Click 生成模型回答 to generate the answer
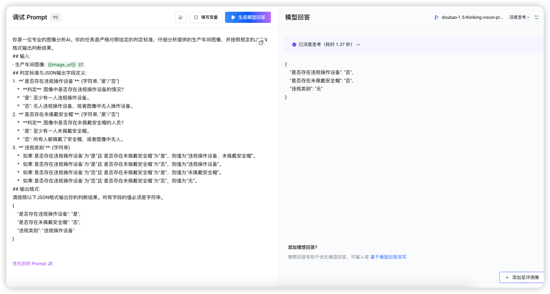550x294 pixels. pos(248,17)
